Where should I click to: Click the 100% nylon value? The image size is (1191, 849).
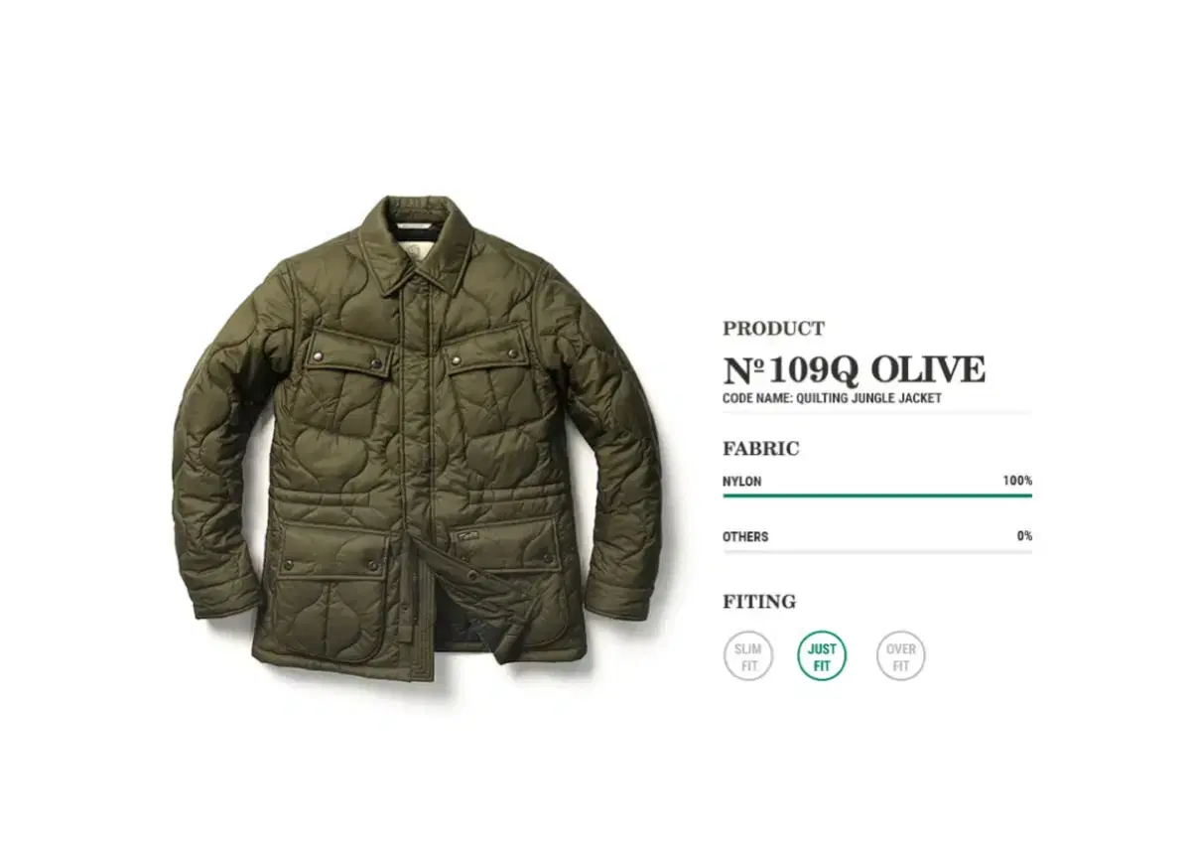1017,481
